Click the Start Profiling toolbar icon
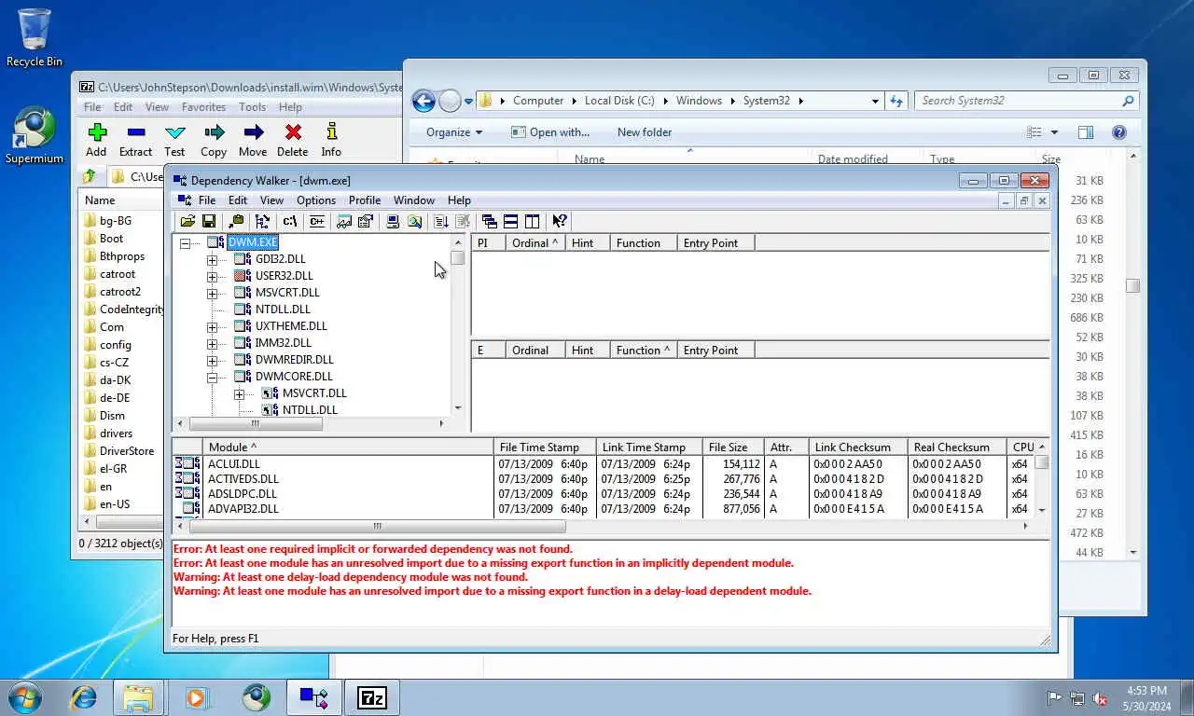1194x716 pixels. (x=441, y=221)
